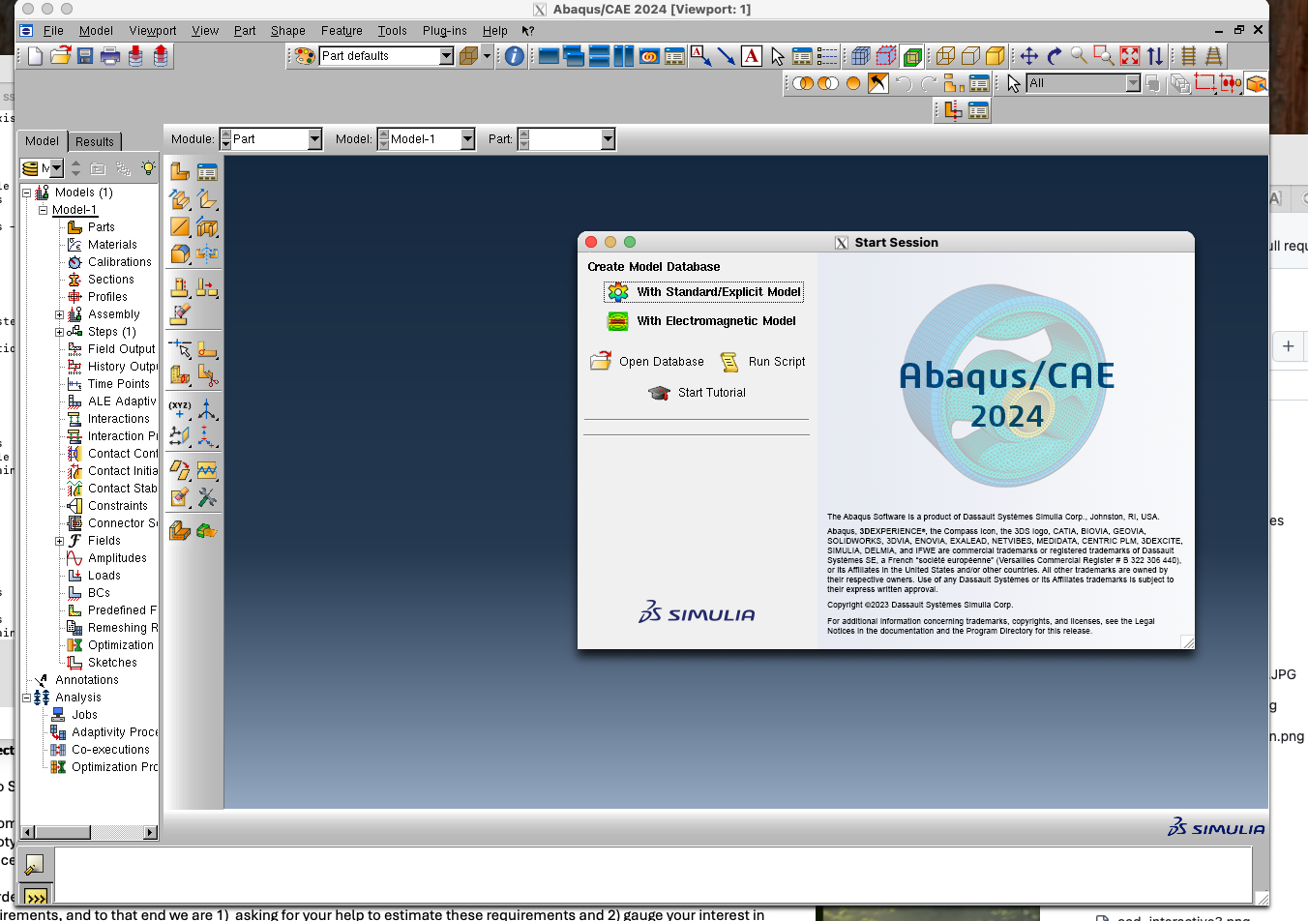1308x921 pixels.
Task: Click the blue Query information icon
Action: click(515, 56)
